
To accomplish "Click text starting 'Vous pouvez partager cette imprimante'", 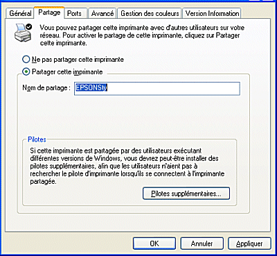I will tap(142, 35).
